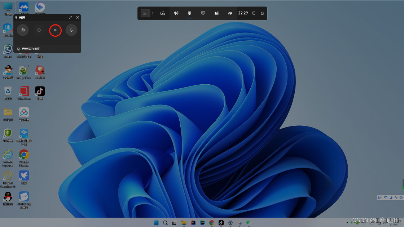404x227 pixels.
Task: Close the Capture widget
Action: click(x=78, y=17)
